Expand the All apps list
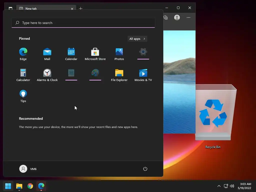The image size is (256, 192). [x=137, y=39]
